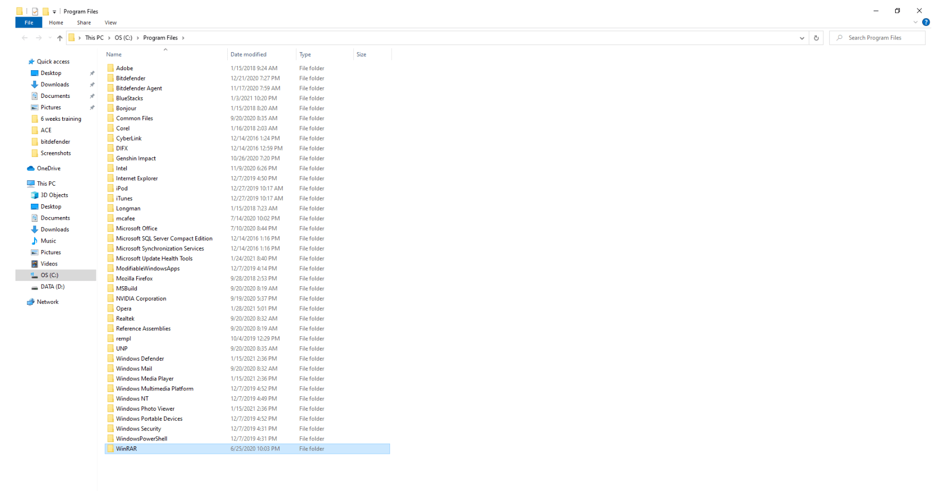The image size is (935, 491).
Task: Open the DATA (D:) drive icon
Action: pos(35,287)
